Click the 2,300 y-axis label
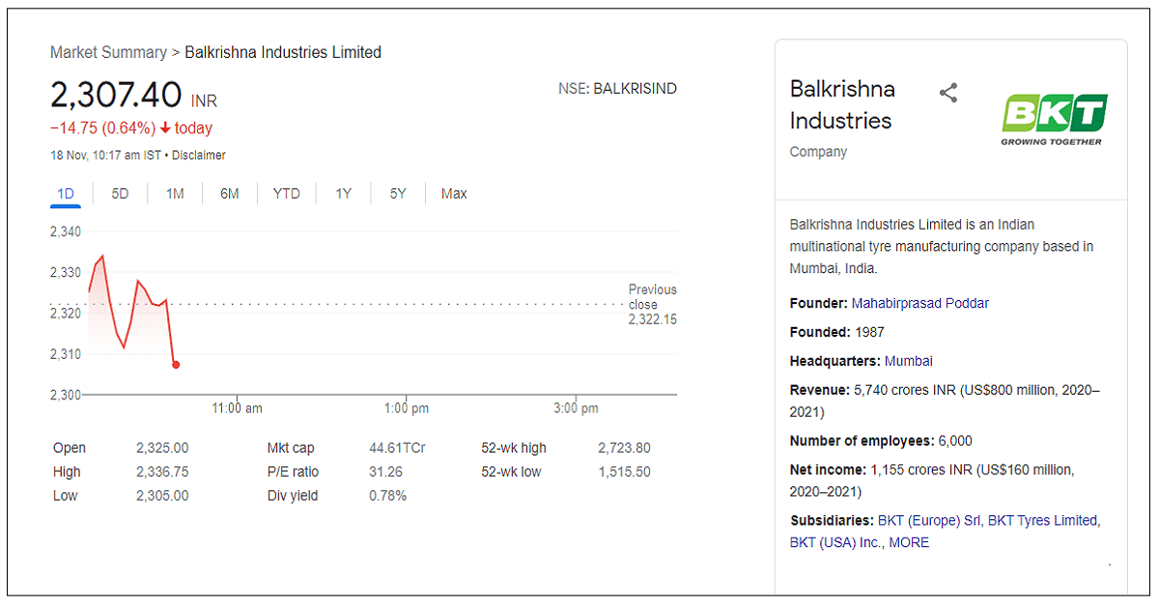The width and height of the screenshot is (1159, 605). coord(66,395)
